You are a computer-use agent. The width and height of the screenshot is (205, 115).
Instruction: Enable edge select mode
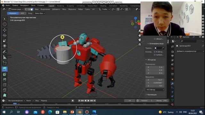[29, 9]
